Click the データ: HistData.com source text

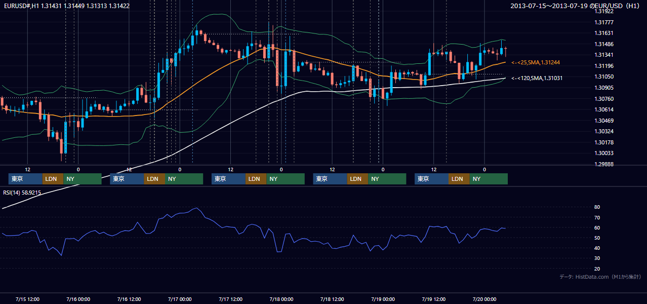pos(600,277)
